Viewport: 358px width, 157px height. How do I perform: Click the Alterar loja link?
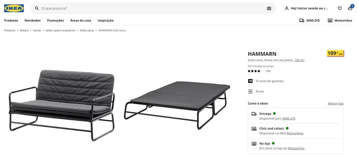tap(336, 104)
